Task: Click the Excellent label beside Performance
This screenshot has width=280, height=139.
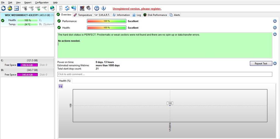Action: 133,21
